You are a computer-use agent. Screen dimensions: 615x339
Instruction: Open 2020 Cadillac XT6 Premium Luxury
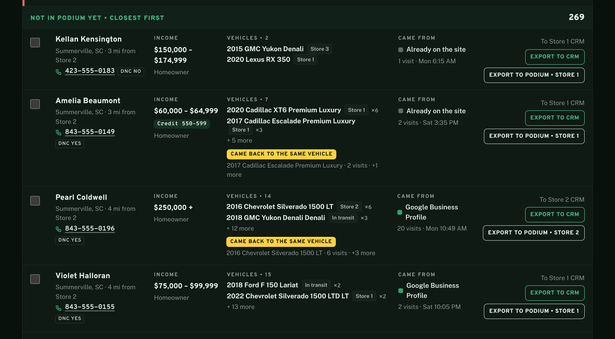284,110
